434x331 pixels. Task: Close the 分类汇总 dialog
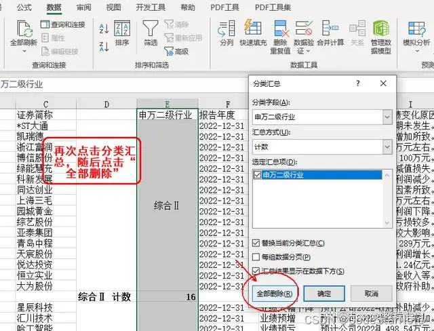click(x=383, y=83)
